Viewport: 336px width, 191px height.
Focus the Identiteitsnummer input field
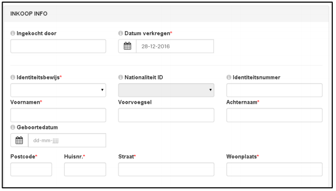point(274,90)
